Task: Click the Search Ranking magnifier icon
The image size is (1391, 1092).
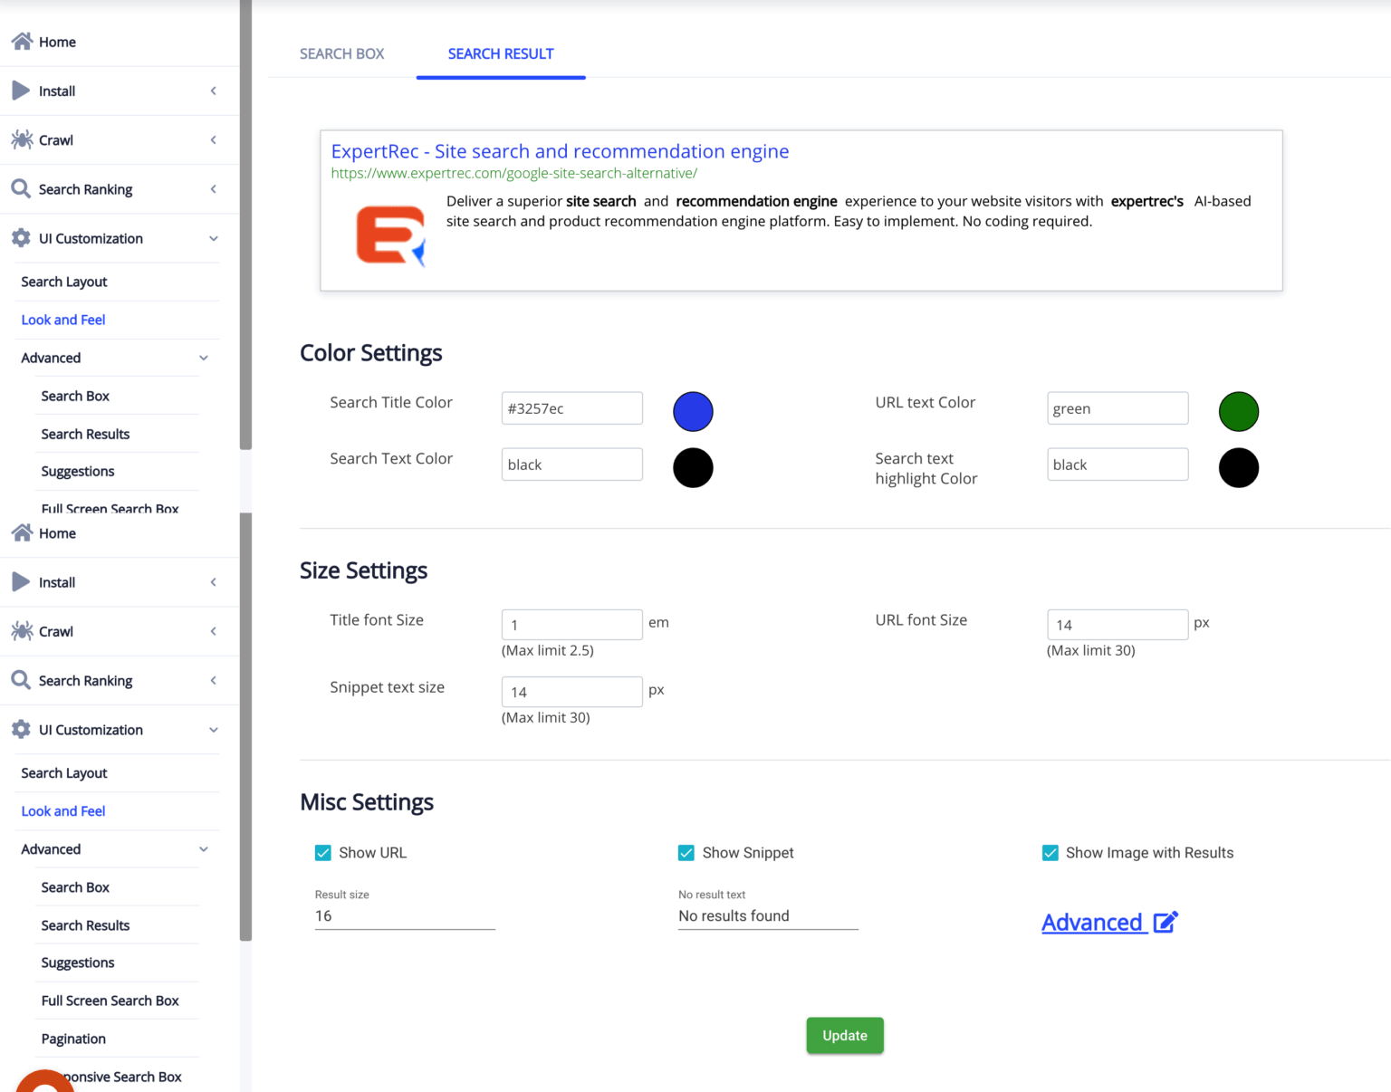Action: [20, 188]
